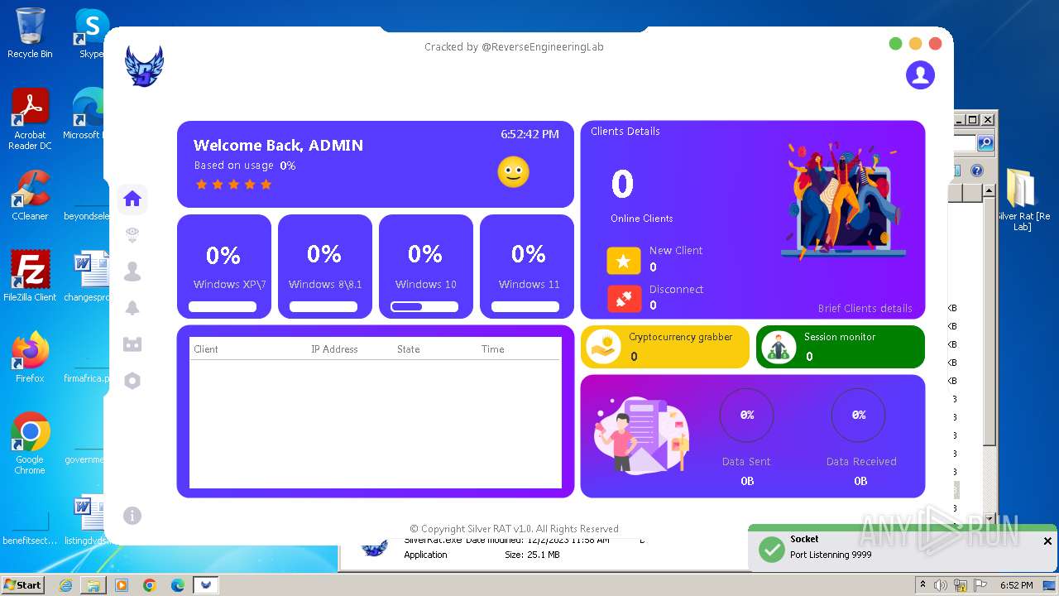Open the hexagon settings sidebar icon

(132, 381)
